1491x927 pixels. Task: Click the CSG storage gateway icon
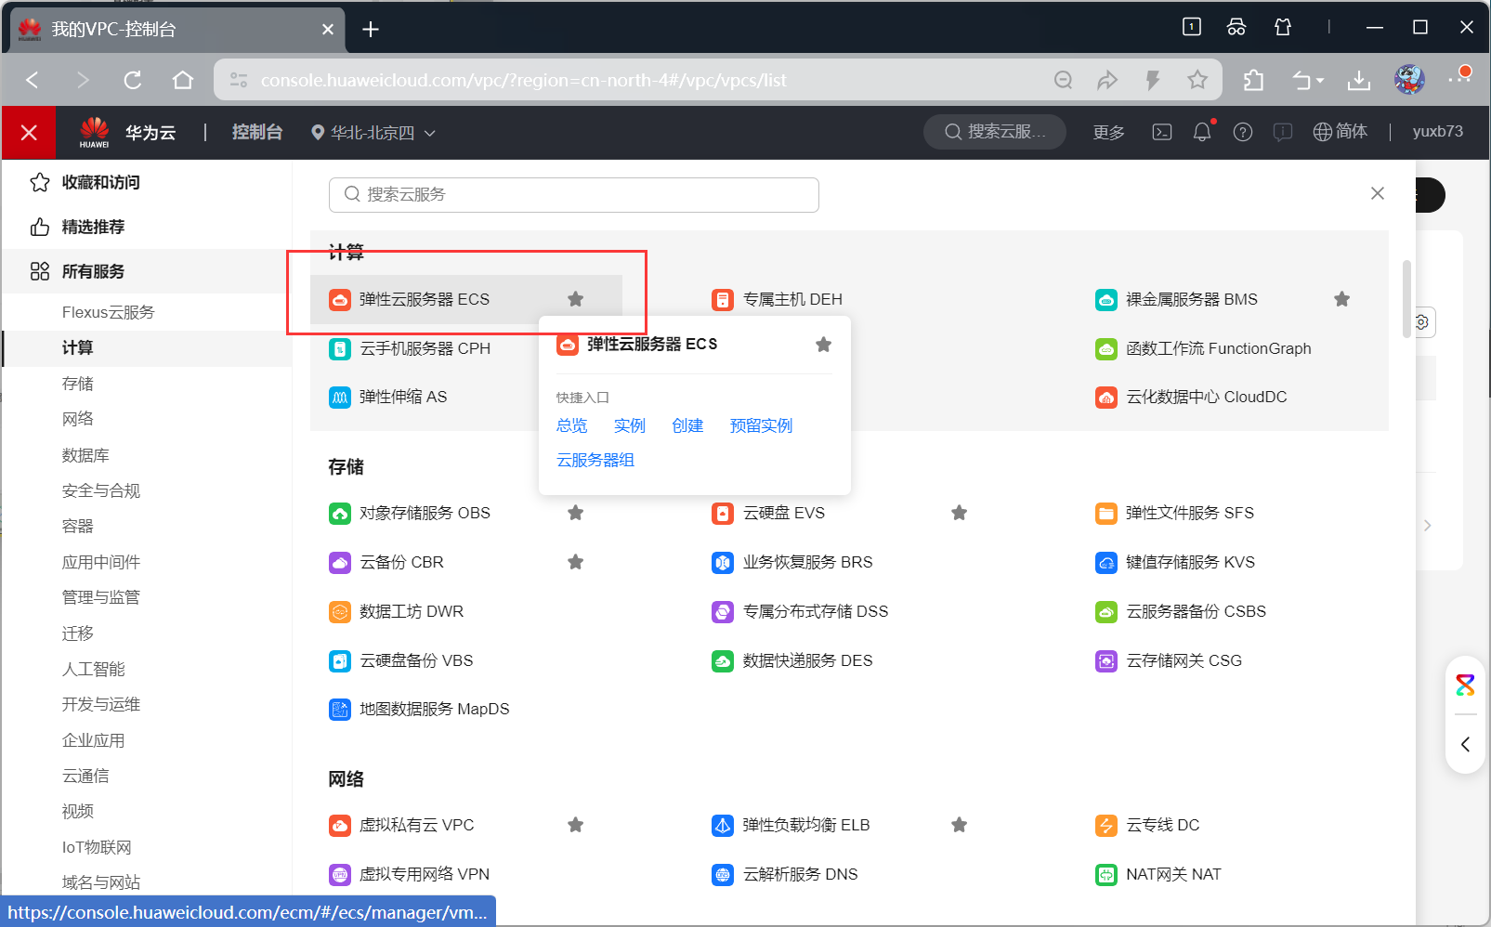pyautogui.click(x=1106, y=660)
